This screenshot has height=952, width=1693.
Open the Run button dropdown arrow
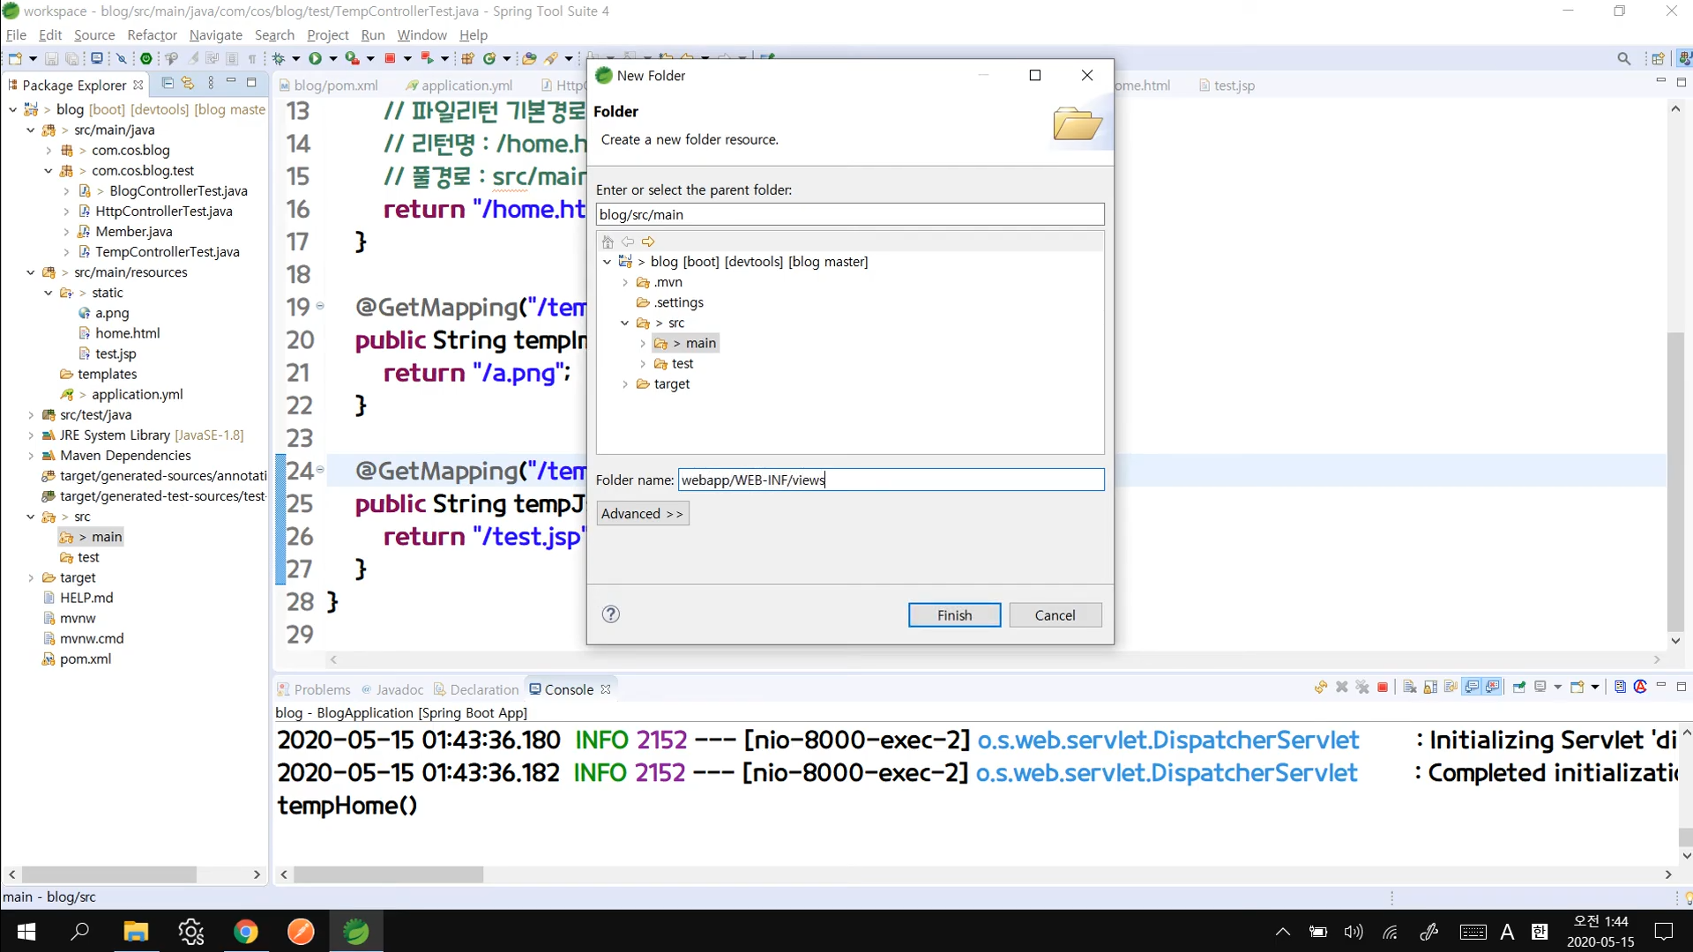coord(333,58)
